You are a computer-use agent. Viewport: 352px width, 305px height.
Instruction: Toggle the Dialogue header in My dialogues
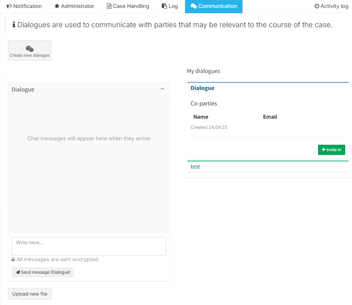tap(202, 88)
